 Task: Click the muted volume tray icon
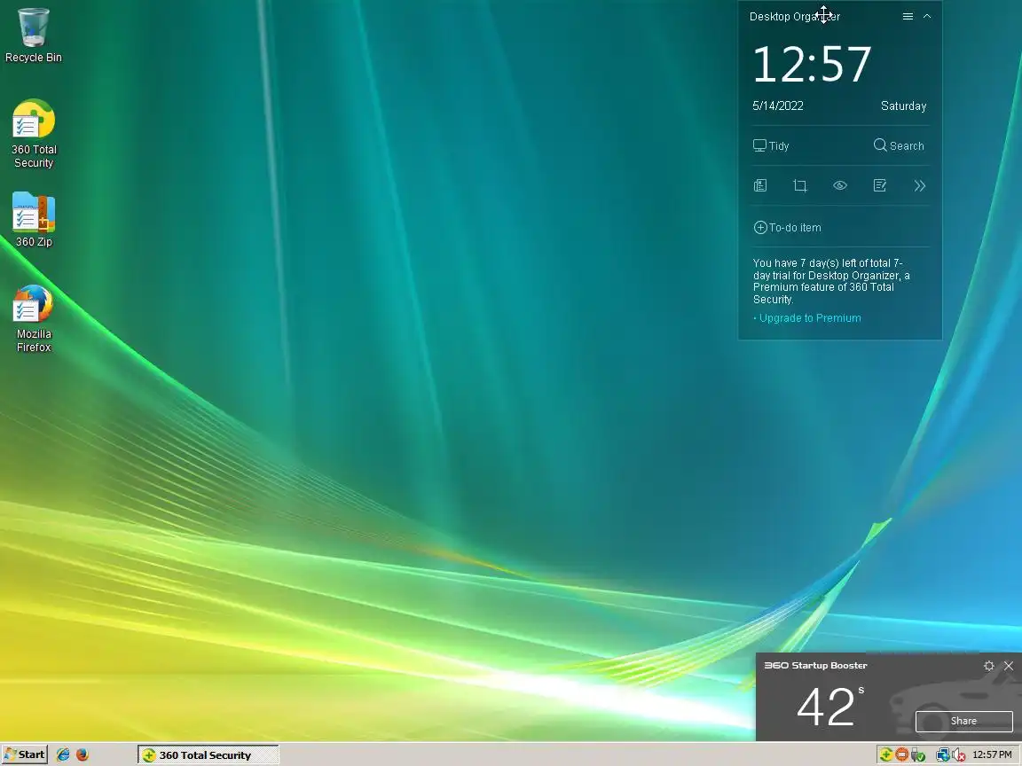957,755
